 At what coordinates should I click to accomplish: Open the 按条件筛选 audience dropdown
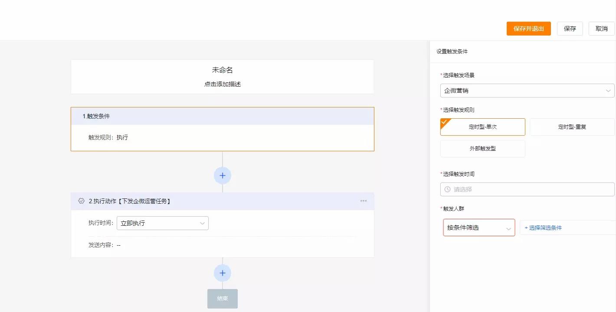(479, 227)
